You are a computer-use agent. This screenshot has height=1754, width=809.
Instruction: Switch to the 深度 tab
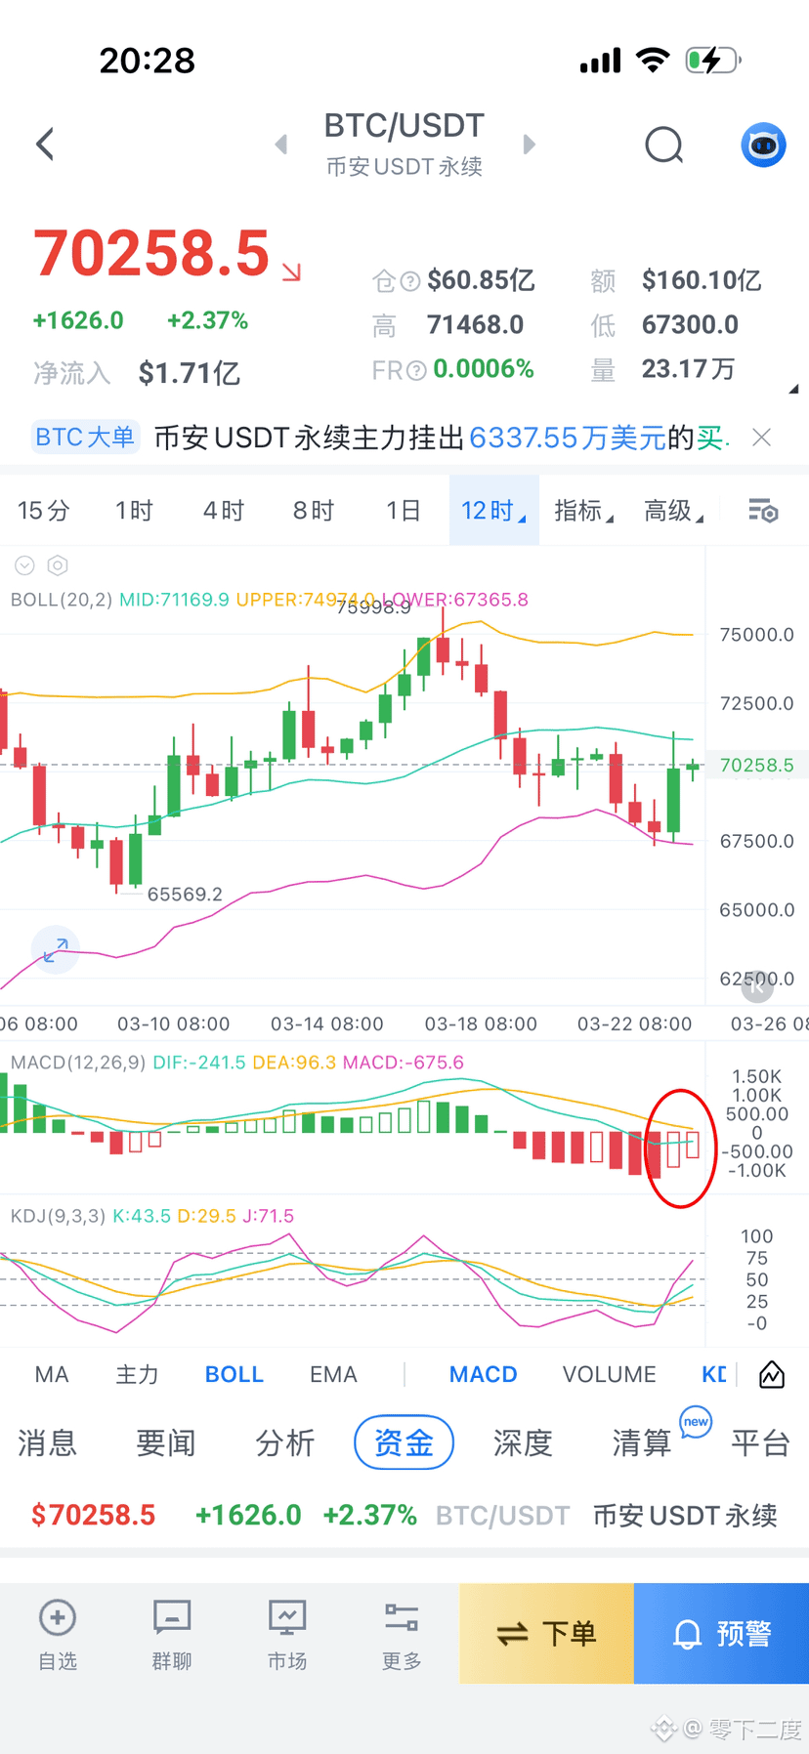pyautogui.click(x=523, y=1442)
